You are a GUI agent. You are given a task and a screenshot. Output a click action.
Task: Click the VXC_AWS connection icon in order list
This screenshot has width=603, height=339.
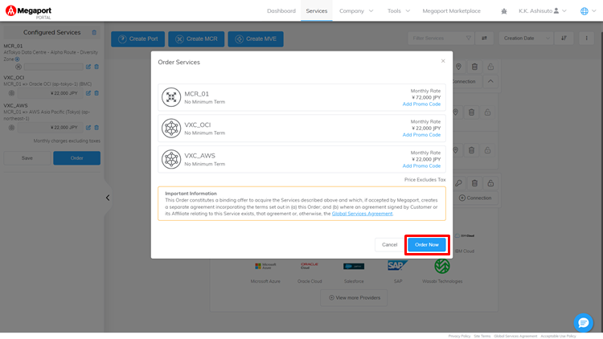pos(171,159)
